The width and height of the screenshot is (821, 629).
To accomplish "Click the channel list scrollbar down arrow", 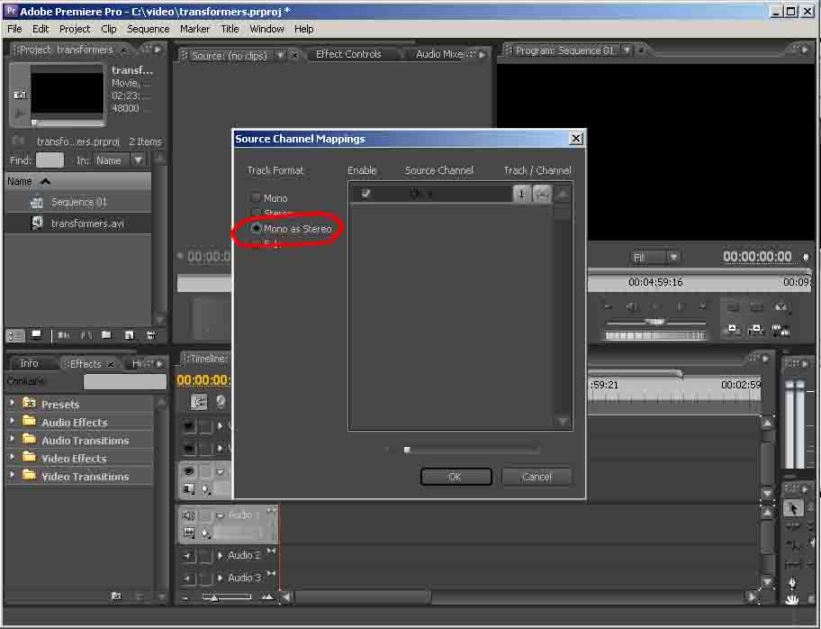I will (563, 421).
